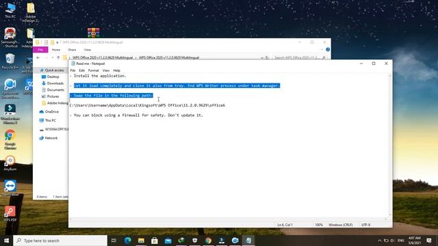Switch to View tab in File Explorer ribbon
Viewport: 438px width, 246px height.
pyautogui.click(x=88, y=50)
